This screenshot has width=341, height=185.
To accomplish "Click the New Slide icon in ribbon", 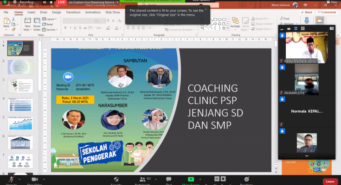I will click(x=27, y=22).
